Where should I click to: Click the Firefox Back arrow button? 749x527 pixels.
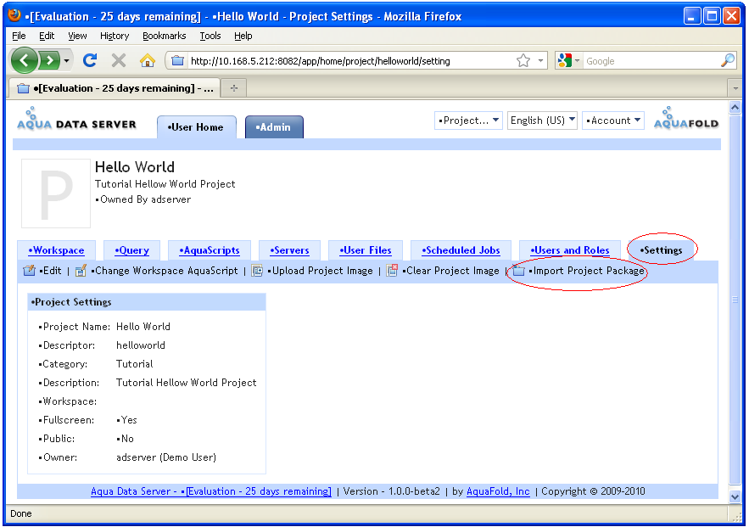(x=24, y=61)
